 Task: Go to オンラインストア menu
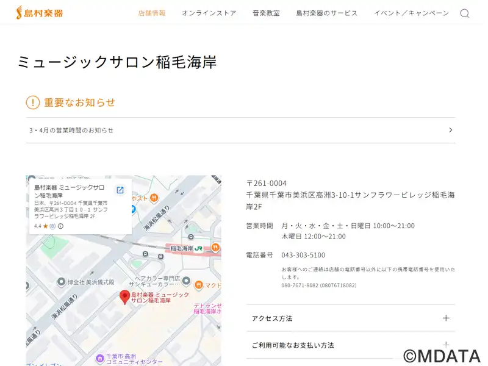pos(209,13)
